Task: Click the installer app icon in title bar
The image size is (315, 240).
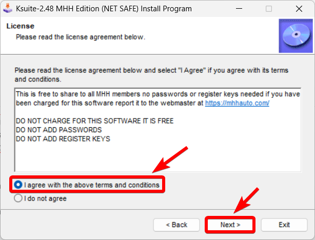Action: coord(8,9)
